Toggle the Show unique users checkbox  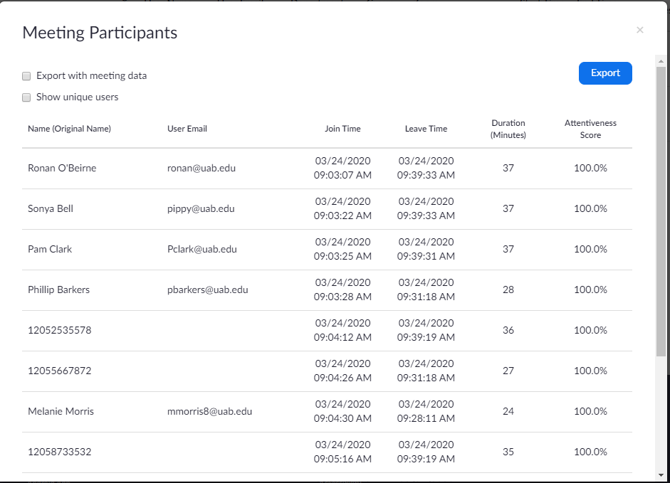tap(26, 97)
